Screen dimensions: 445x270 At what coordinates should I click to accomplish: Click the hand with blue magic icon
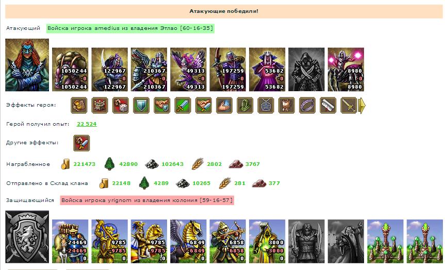pos(224,105)
